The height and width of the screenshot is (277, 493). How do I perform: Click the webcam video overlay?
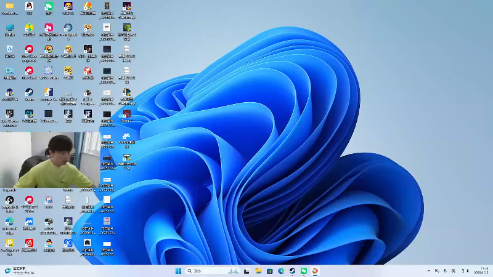[x=49, y=160]
